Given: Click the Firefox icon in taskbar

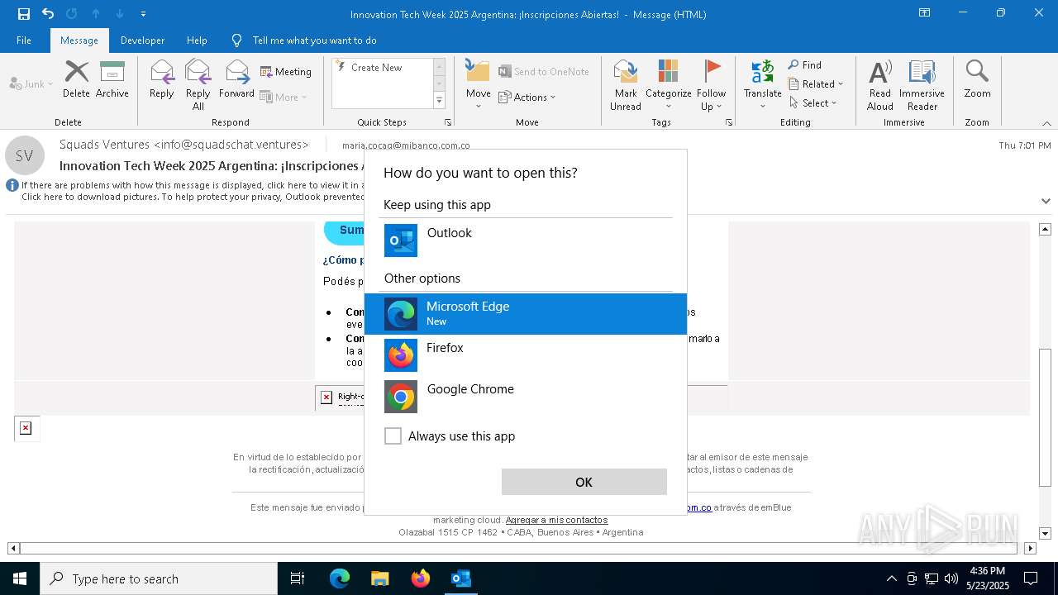Looking at the screenshot, I should pyautogui.click(x=421, y=578).
